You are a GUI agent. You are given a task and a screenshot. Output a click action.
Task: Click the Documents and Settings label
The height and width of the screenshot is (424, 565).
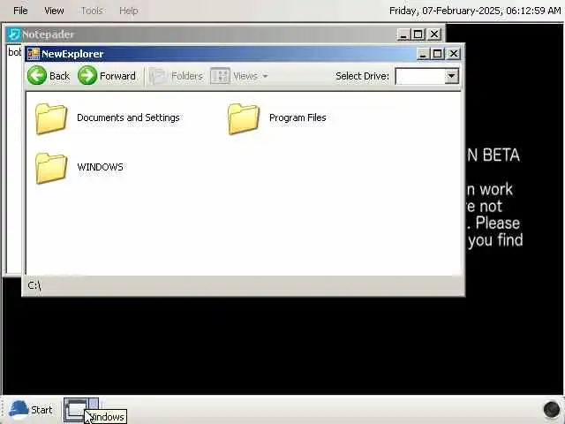click(x=128, y=117)
